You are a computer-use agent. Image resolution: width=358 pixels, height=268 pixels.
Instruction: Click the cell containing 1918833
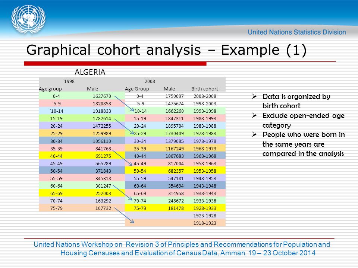tap(102, 111)
